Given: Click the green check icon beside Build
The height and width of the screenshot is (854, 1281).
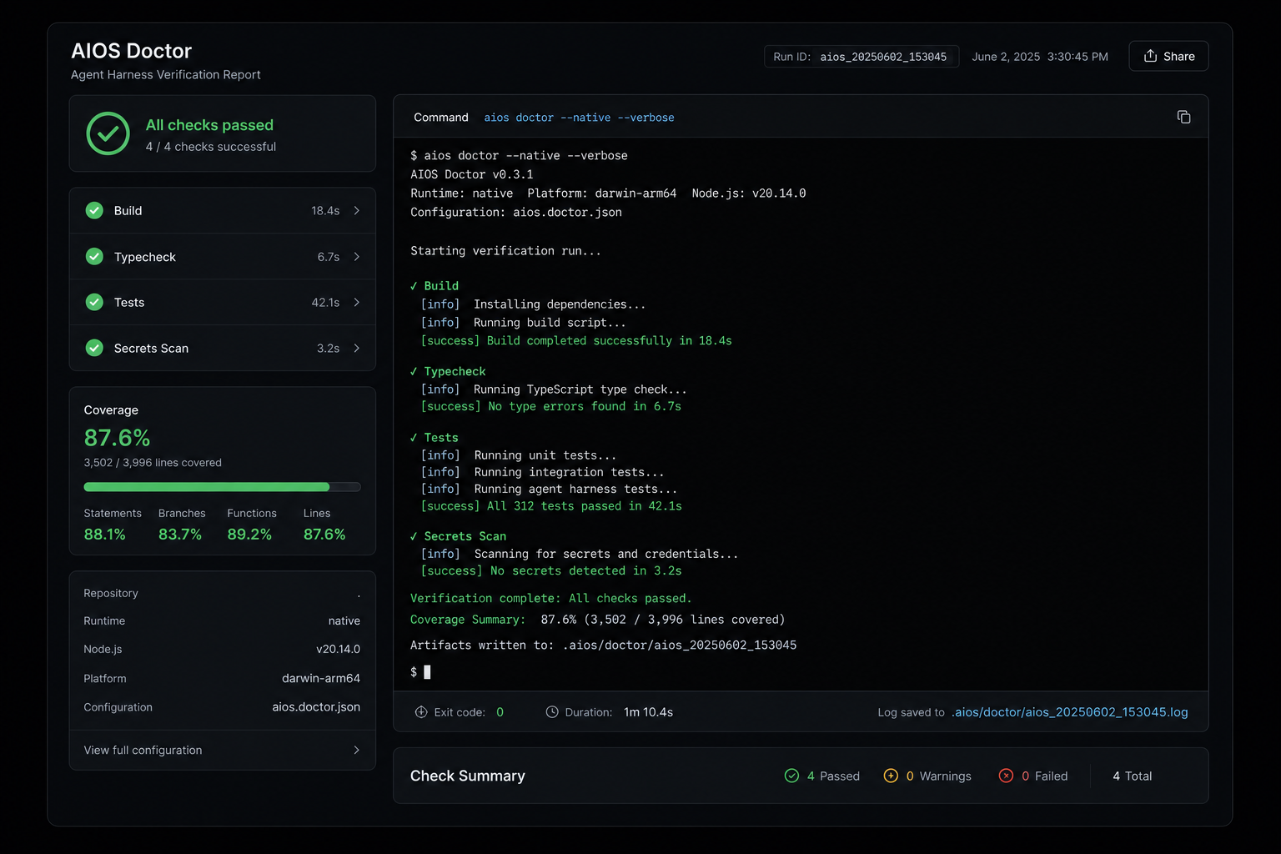Looking at the screenshot, I should click(94, 210).
